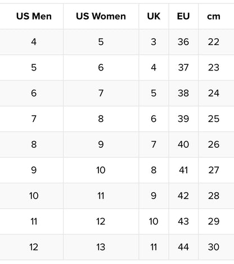Select EU size 37 cell
Screen dimensions: 234x264
pos(183,68)
